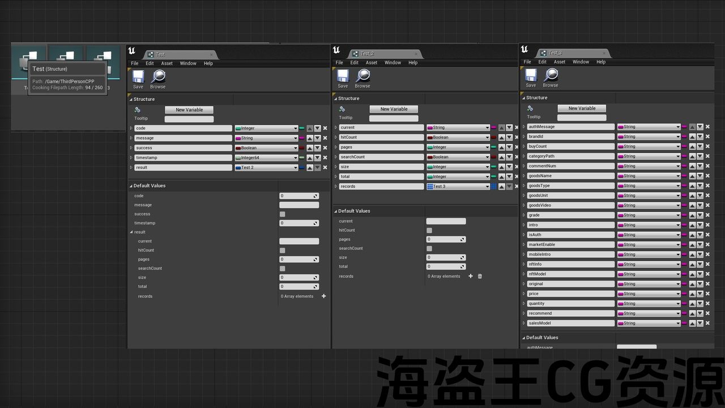Screen dimensions: 725x408
Task: Move the success variable up with its arrow
Action: [310, 148]
